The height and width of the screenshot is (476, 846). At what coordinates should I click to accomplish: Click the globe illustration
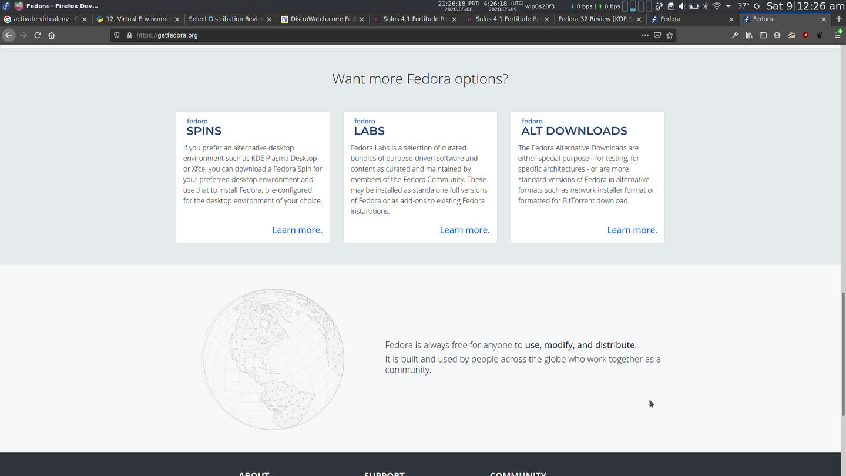click(x=273, y=359)
